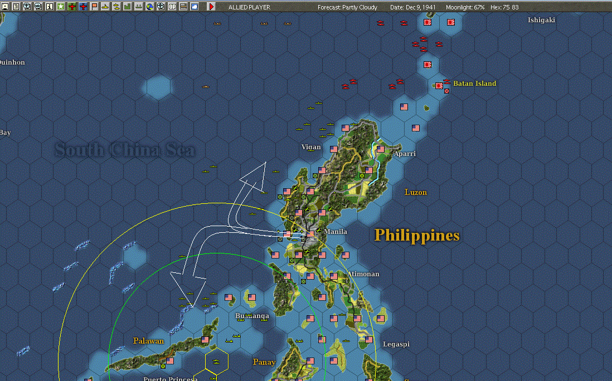Click the Philippines map label
This screenshot has width=612, height=381.
(x=417, y=236)
